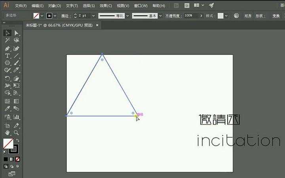Viewport: 285px width, 178px height.
Task: Collapse the tools panel double arrow
Action: point(4,23)
